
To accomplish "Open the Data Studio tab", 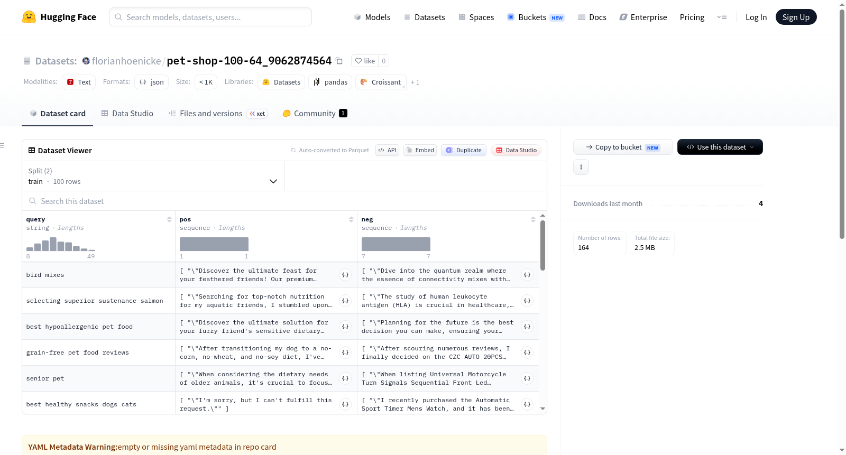I will [127, 113].
